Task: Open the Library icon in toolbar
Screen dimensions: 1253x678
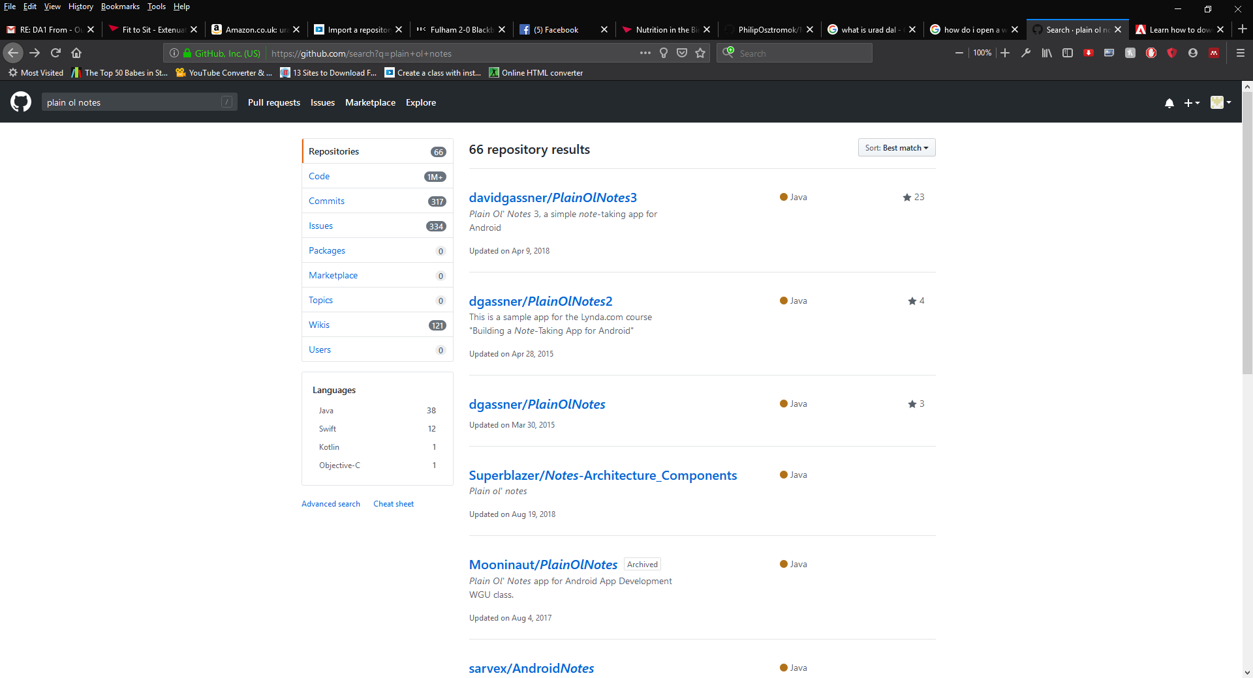Action: (1047, 53)
